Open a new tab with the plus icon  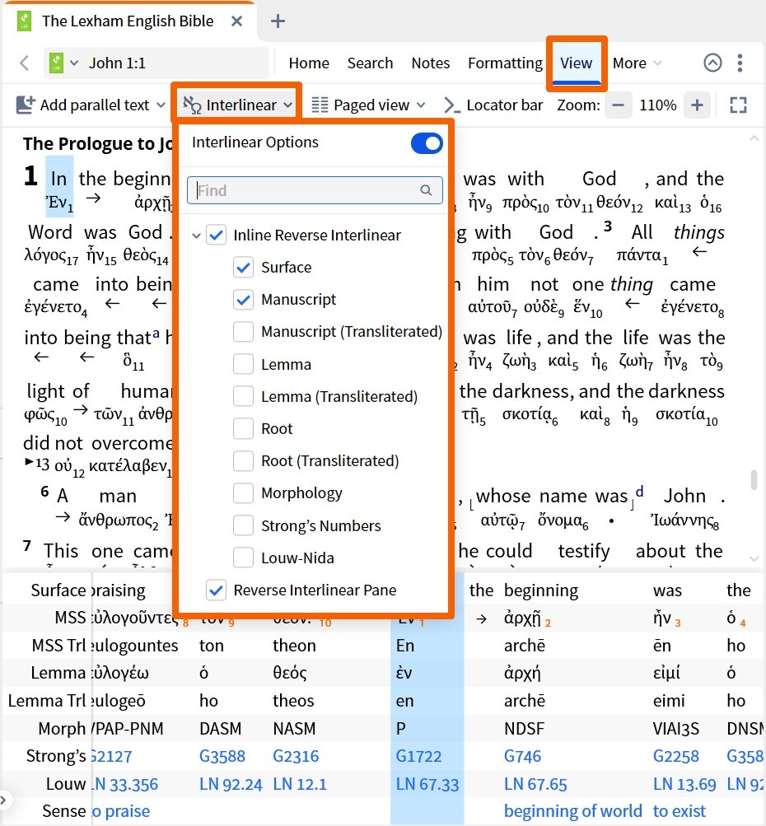(x=278, y=21)
